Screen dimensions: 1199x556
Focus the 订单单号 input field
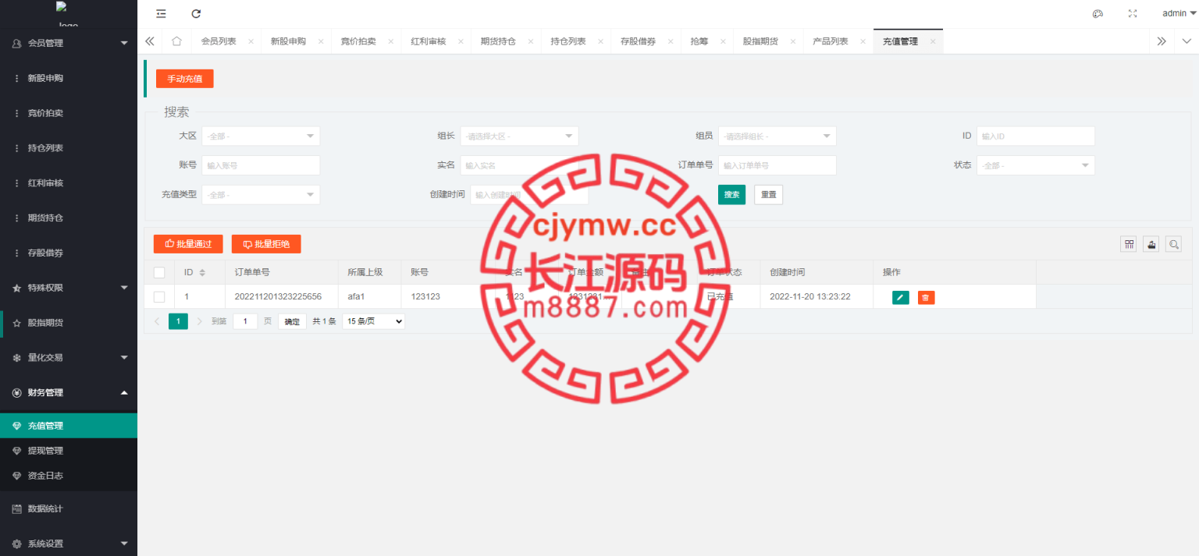(x=777, y=165)
